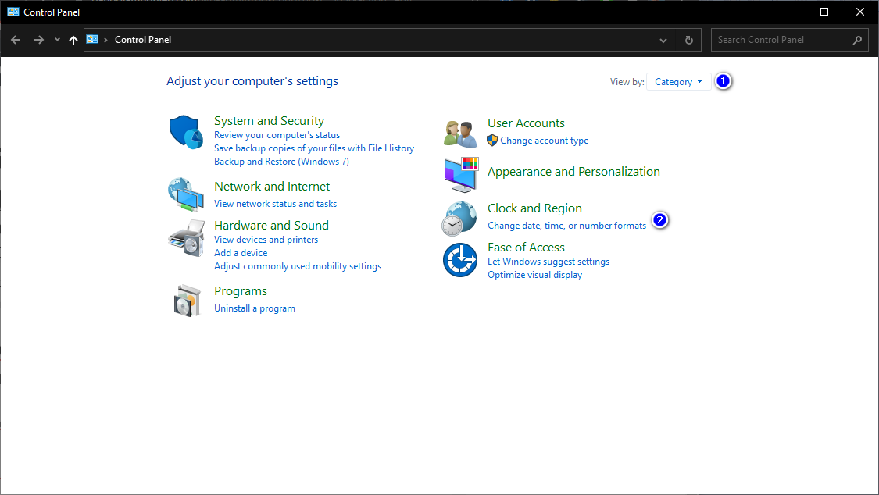Open the View by Category dropdown
The height and width of the screenshot is (495, 879).
click(x=678, y=82)
